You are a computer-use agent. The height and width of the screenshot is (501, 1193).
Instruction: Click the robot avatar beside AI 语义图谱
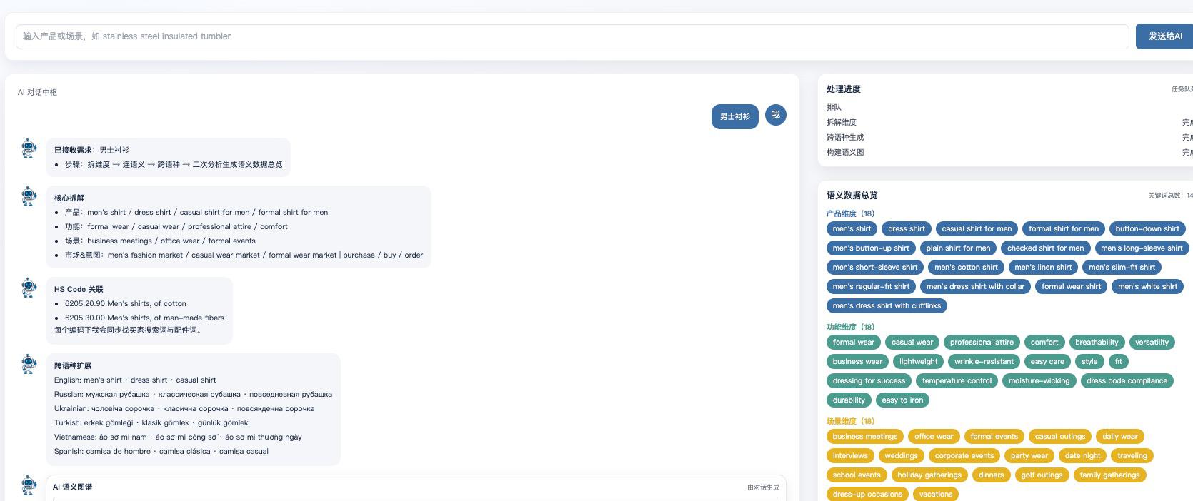[x=29, y=485]
